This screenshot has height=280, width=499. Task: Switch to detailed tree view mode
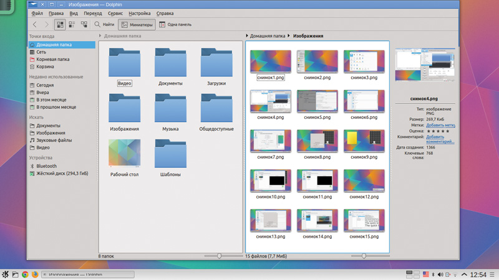coord(84,24)
